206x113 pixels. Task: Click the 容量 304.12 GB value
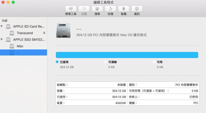pyautogui.click(x=119, y=91)
